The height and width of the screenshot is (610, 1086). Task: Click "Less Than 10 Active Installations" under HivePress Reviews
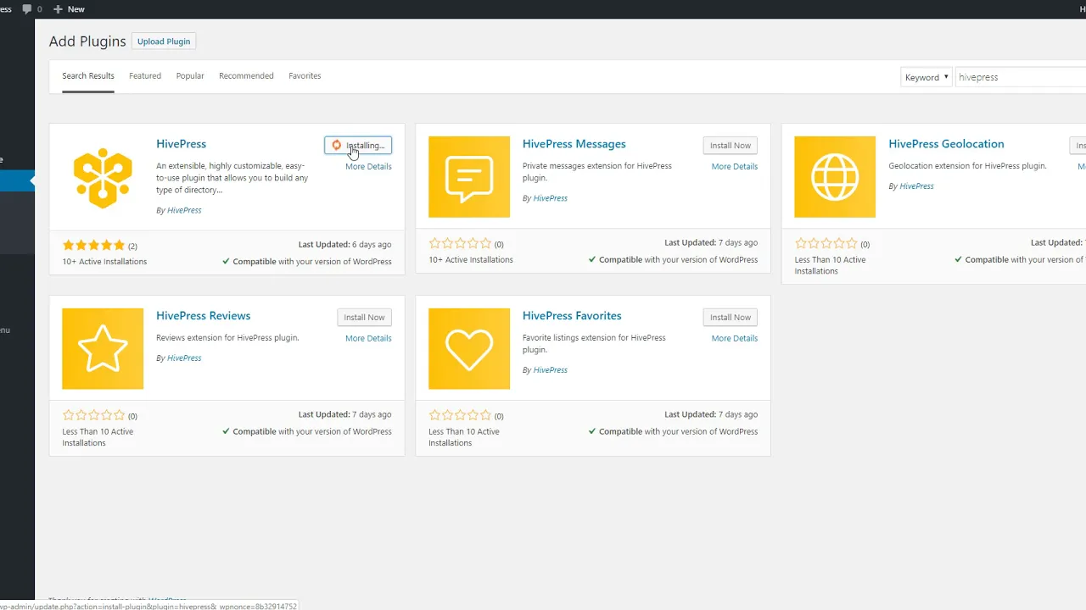coord(98,437)
